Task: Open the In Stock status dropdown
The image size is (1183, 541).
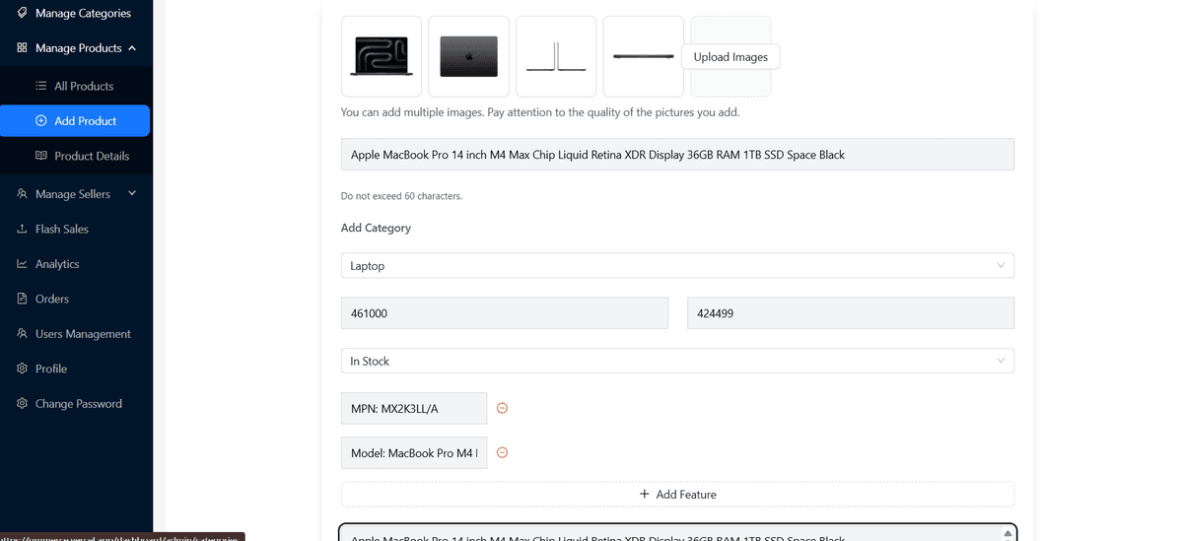Action: coord(677,362)
